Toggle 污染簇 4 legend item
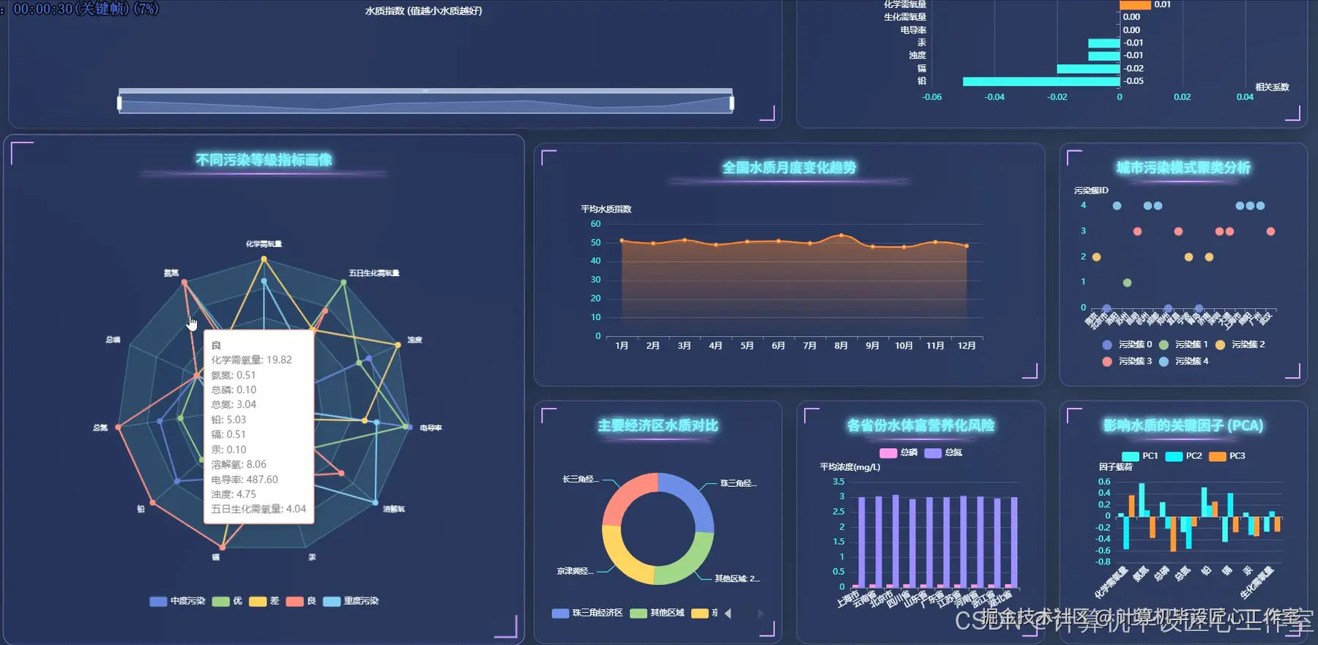Image resolution: width=1318 pixels, height=645 pixels. pos(1184,361)
